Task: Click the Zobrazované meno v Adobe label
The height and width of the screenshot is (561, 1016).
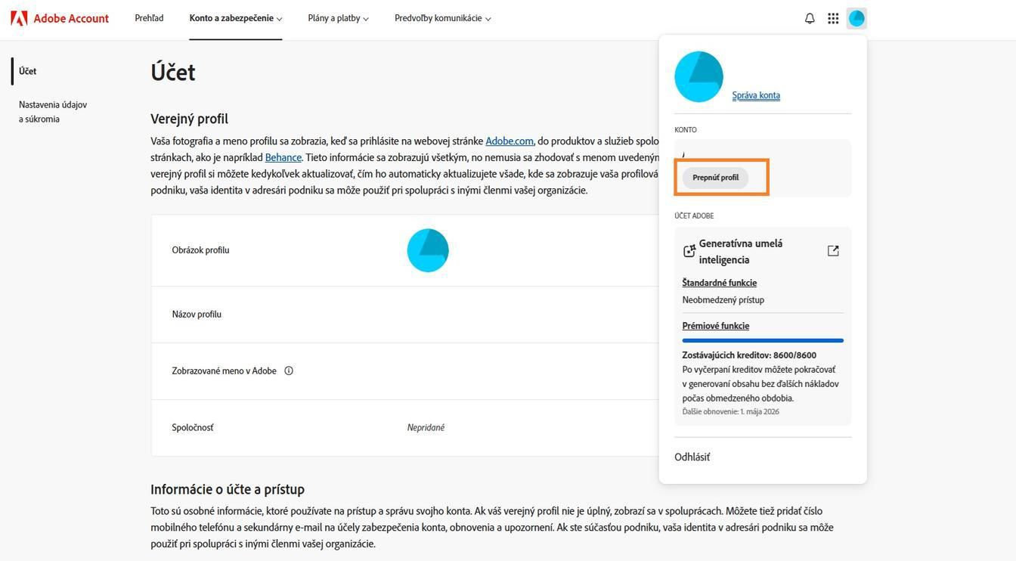Action: pyautogui.click(x=224, y=371)
